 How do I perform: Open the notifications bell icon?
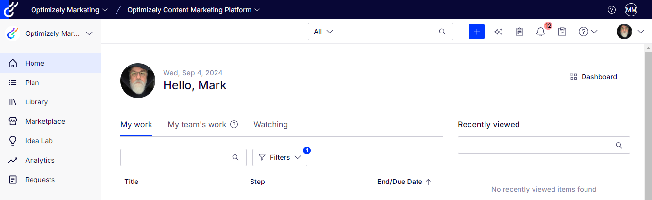540,32
